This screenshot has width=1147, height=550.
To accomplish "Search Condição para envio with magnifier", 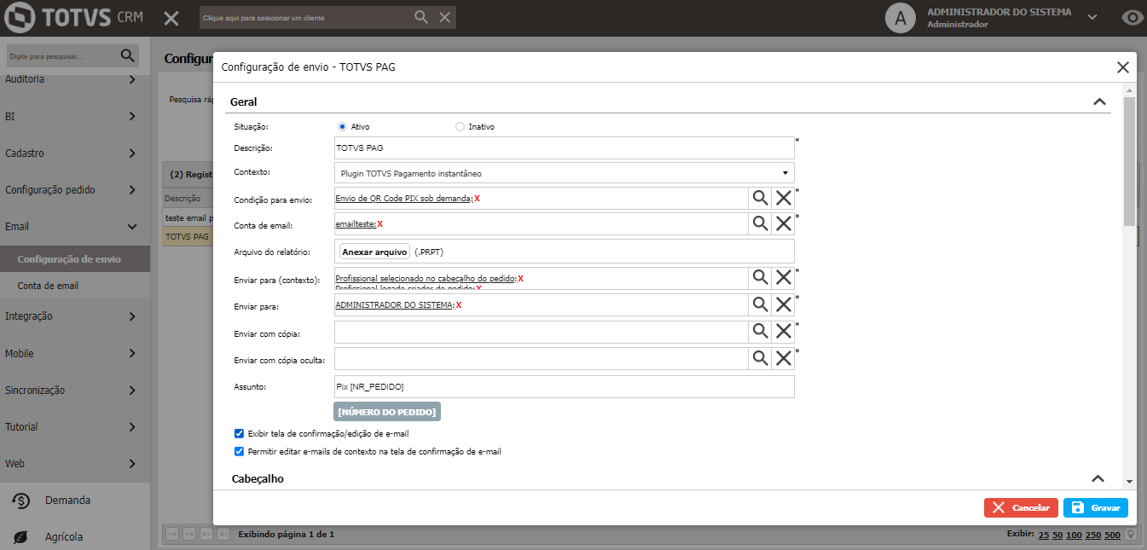I will [x=760, y=198].
